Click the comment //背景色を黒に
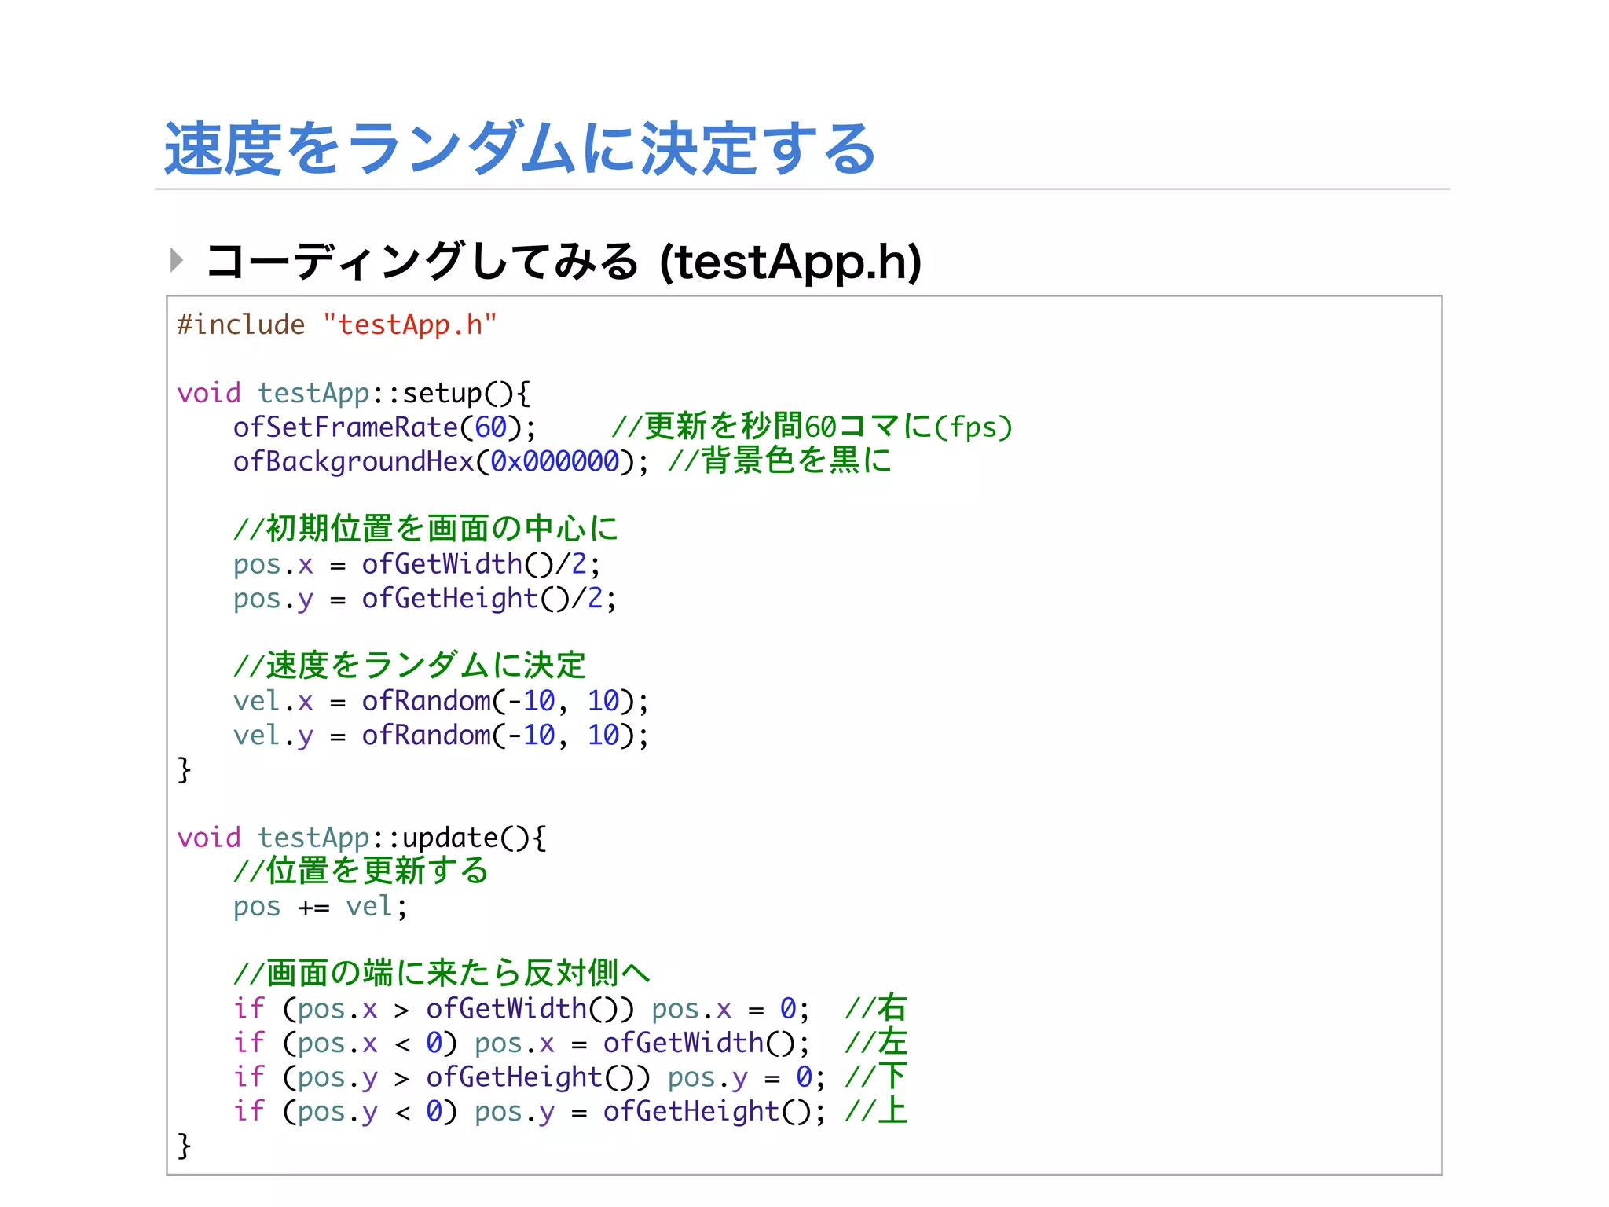This screenshot has width=1609, height=1207. (780, 460)
